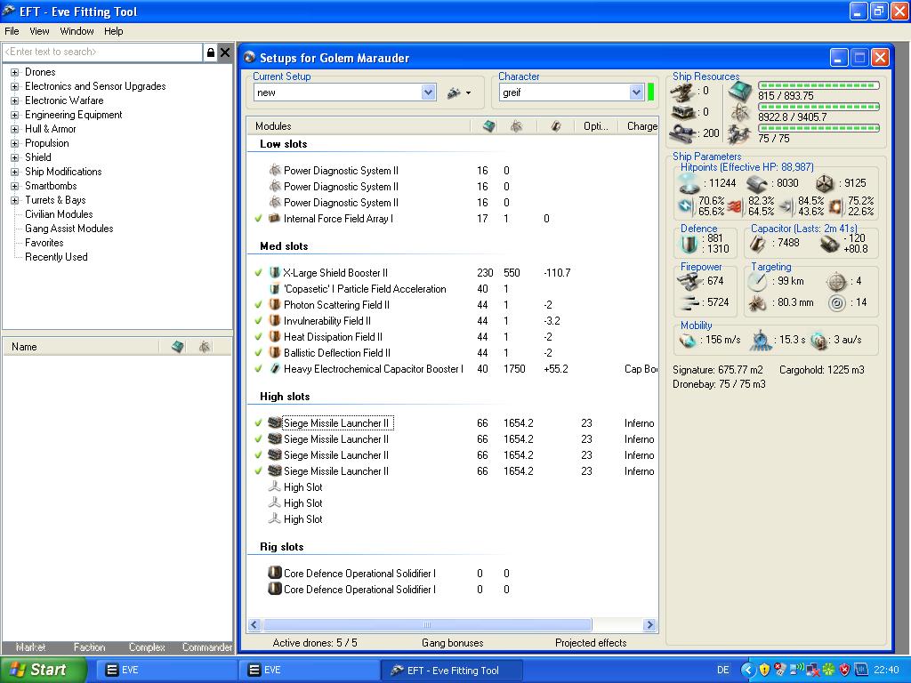Click the Defence tank icon

(x=689, y=244)
